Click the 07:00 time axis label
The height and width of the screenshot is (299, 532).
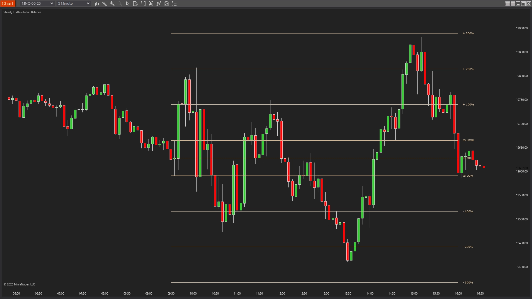tap(61, 293)
